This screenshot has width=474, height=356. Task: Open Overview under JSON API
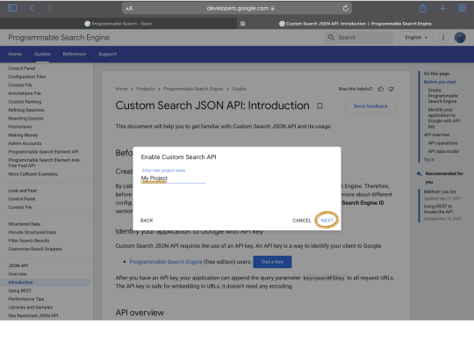tap(18, 274)
